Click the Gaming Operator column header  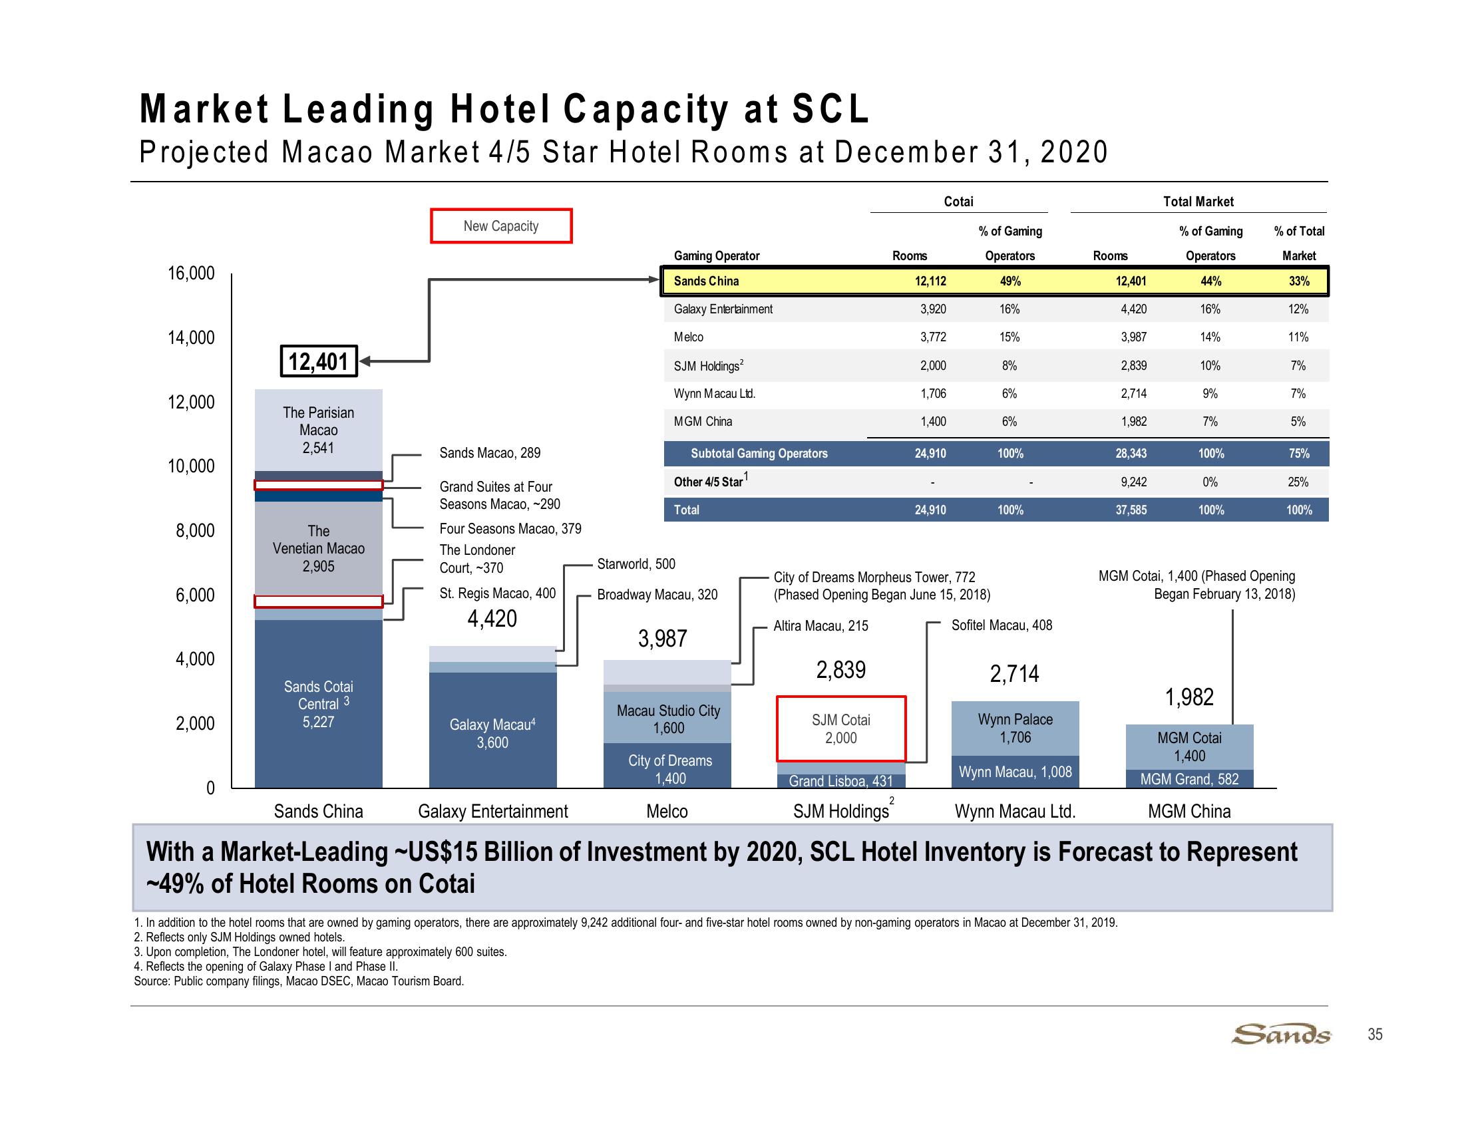[717, 255]
